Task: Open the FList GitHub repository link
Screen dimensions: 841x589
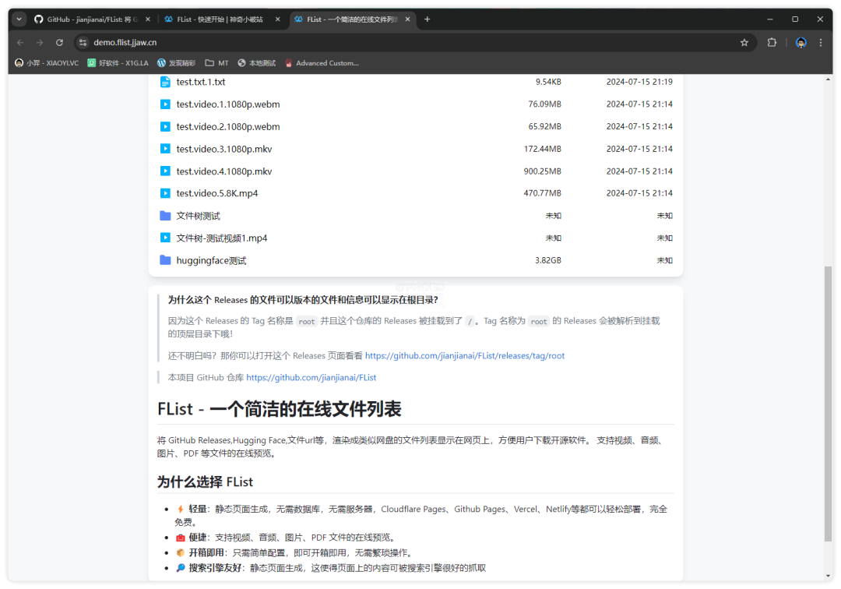Action: [x=311, y=377]
